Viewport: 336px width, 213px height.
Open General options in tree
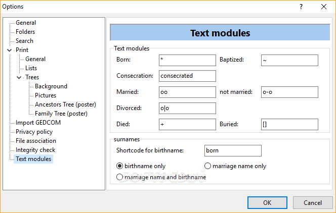tap(26, 23)
